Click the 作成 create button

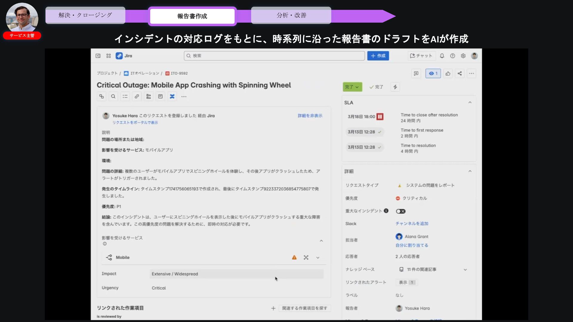coord(378,56)
